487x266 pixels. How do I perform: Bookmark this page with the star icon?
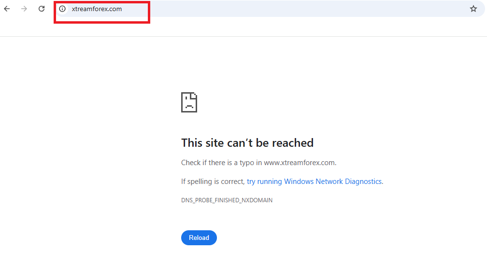click(x=473, y=9)
